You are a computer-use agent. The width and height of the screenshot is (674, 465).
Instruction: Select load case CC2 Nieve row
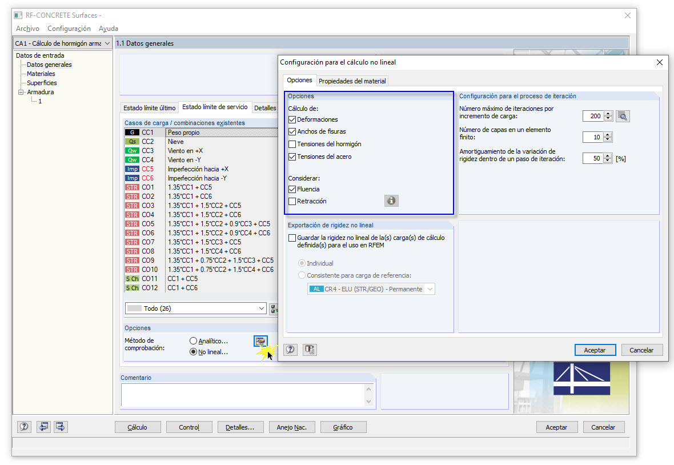[x=201, y=142]
